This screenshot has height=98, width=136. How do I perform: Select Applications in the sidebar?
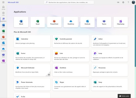tap(3, 20)
